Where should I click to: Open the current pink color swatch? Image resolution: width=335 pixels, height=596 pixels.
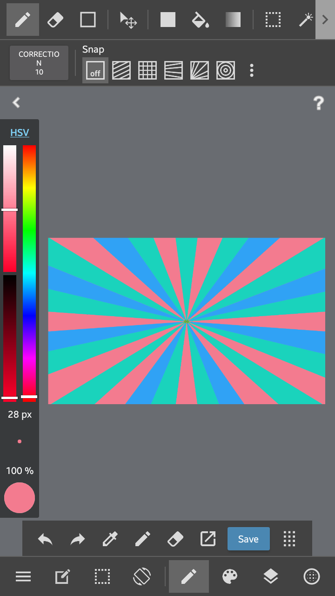(x=20, y=498)
